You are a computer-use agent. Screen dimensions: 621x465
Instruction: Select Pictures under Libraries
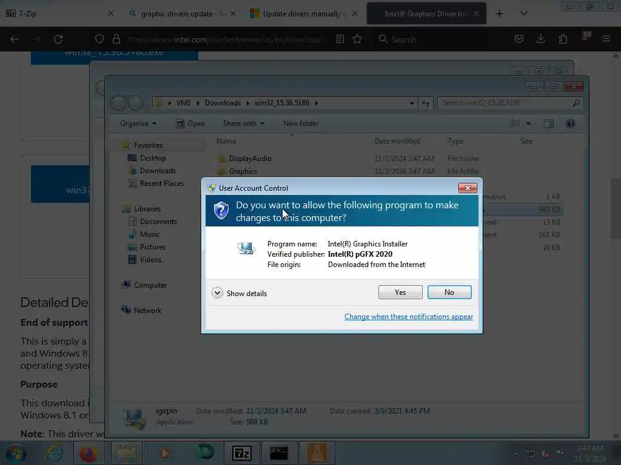tap(152, 247)
